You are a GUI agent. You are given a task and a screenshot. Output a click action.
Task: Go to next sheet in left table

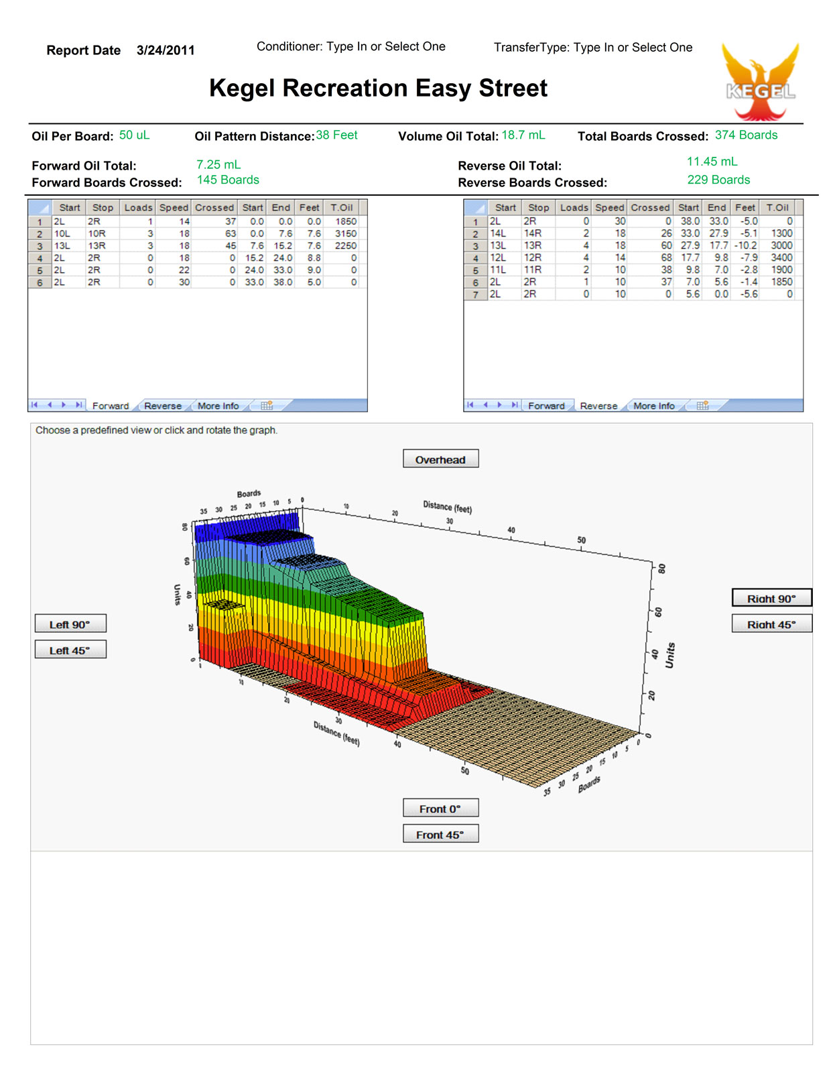[64, 405]
